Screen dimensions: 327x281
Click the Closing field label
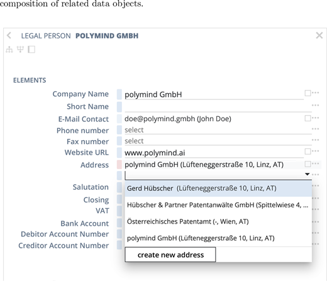click(96, 200)
